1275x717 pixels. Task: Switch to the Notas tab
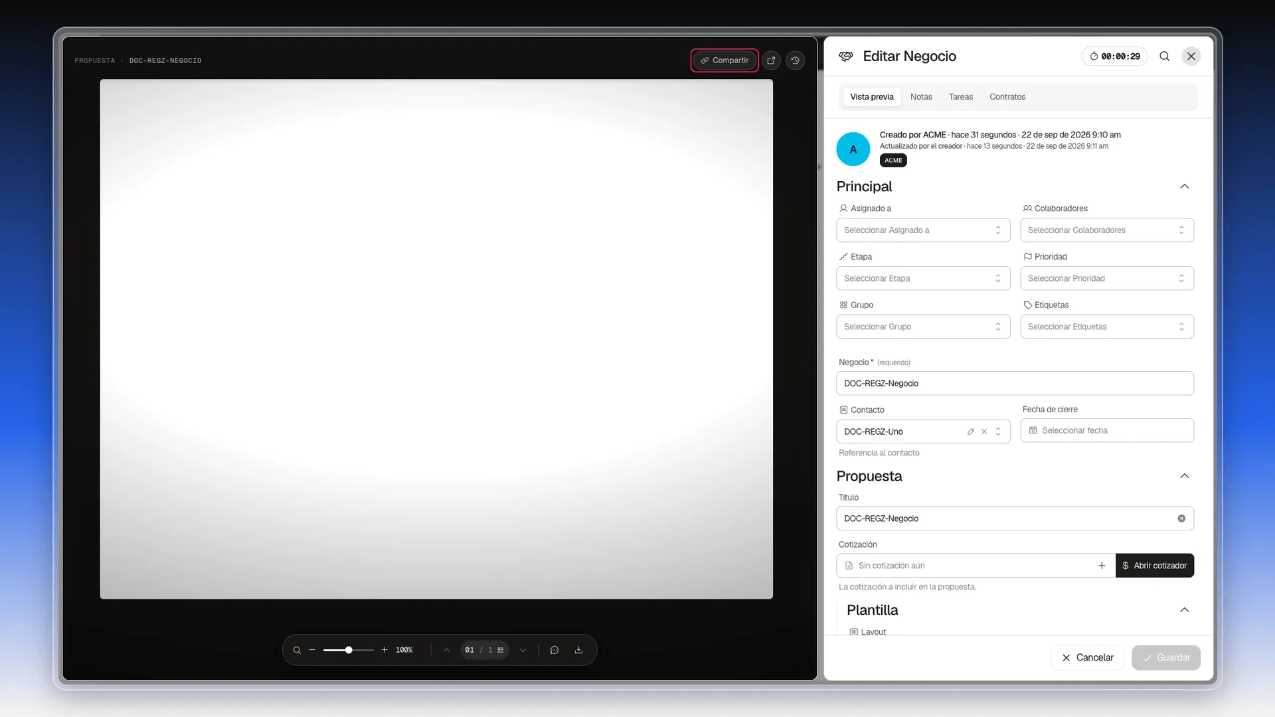921,97
